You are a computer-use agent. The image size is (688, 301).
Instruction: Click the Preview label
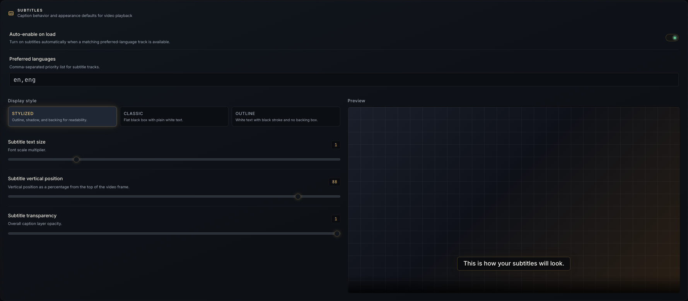356,101
